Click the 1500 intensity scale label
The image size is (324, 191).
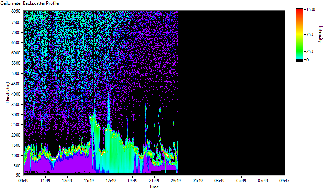pos(311,10)
